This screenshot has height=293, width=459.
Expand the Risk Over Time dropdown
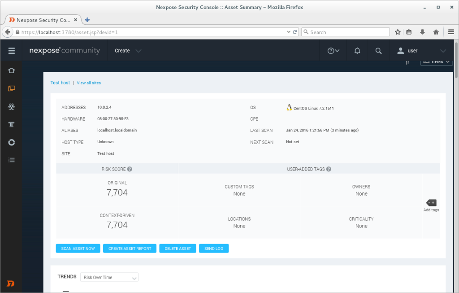pyautogui.click(x=109, y=277)
